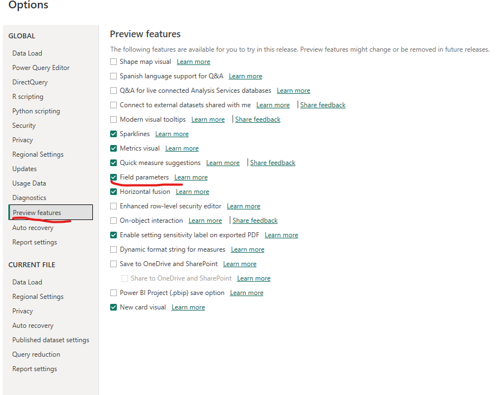Open Learn more for Q&A Analysis Services

(294, 91)
